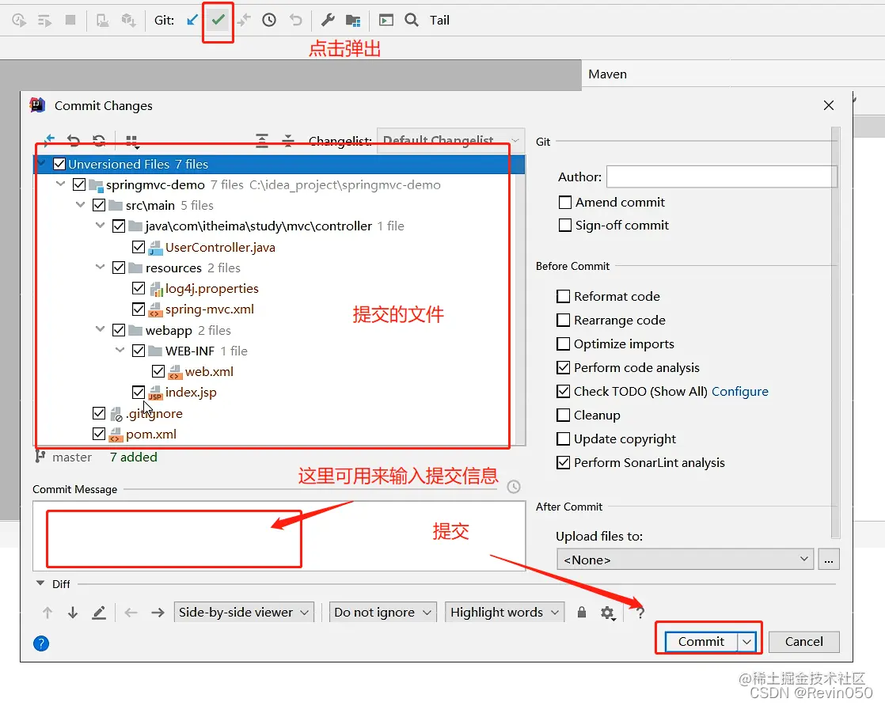
Task: Click the diff forward right arrow
Action: pos(158,613)
